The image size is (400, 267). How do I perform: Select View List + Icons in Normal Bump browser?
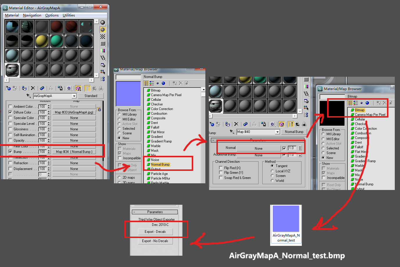152,83
